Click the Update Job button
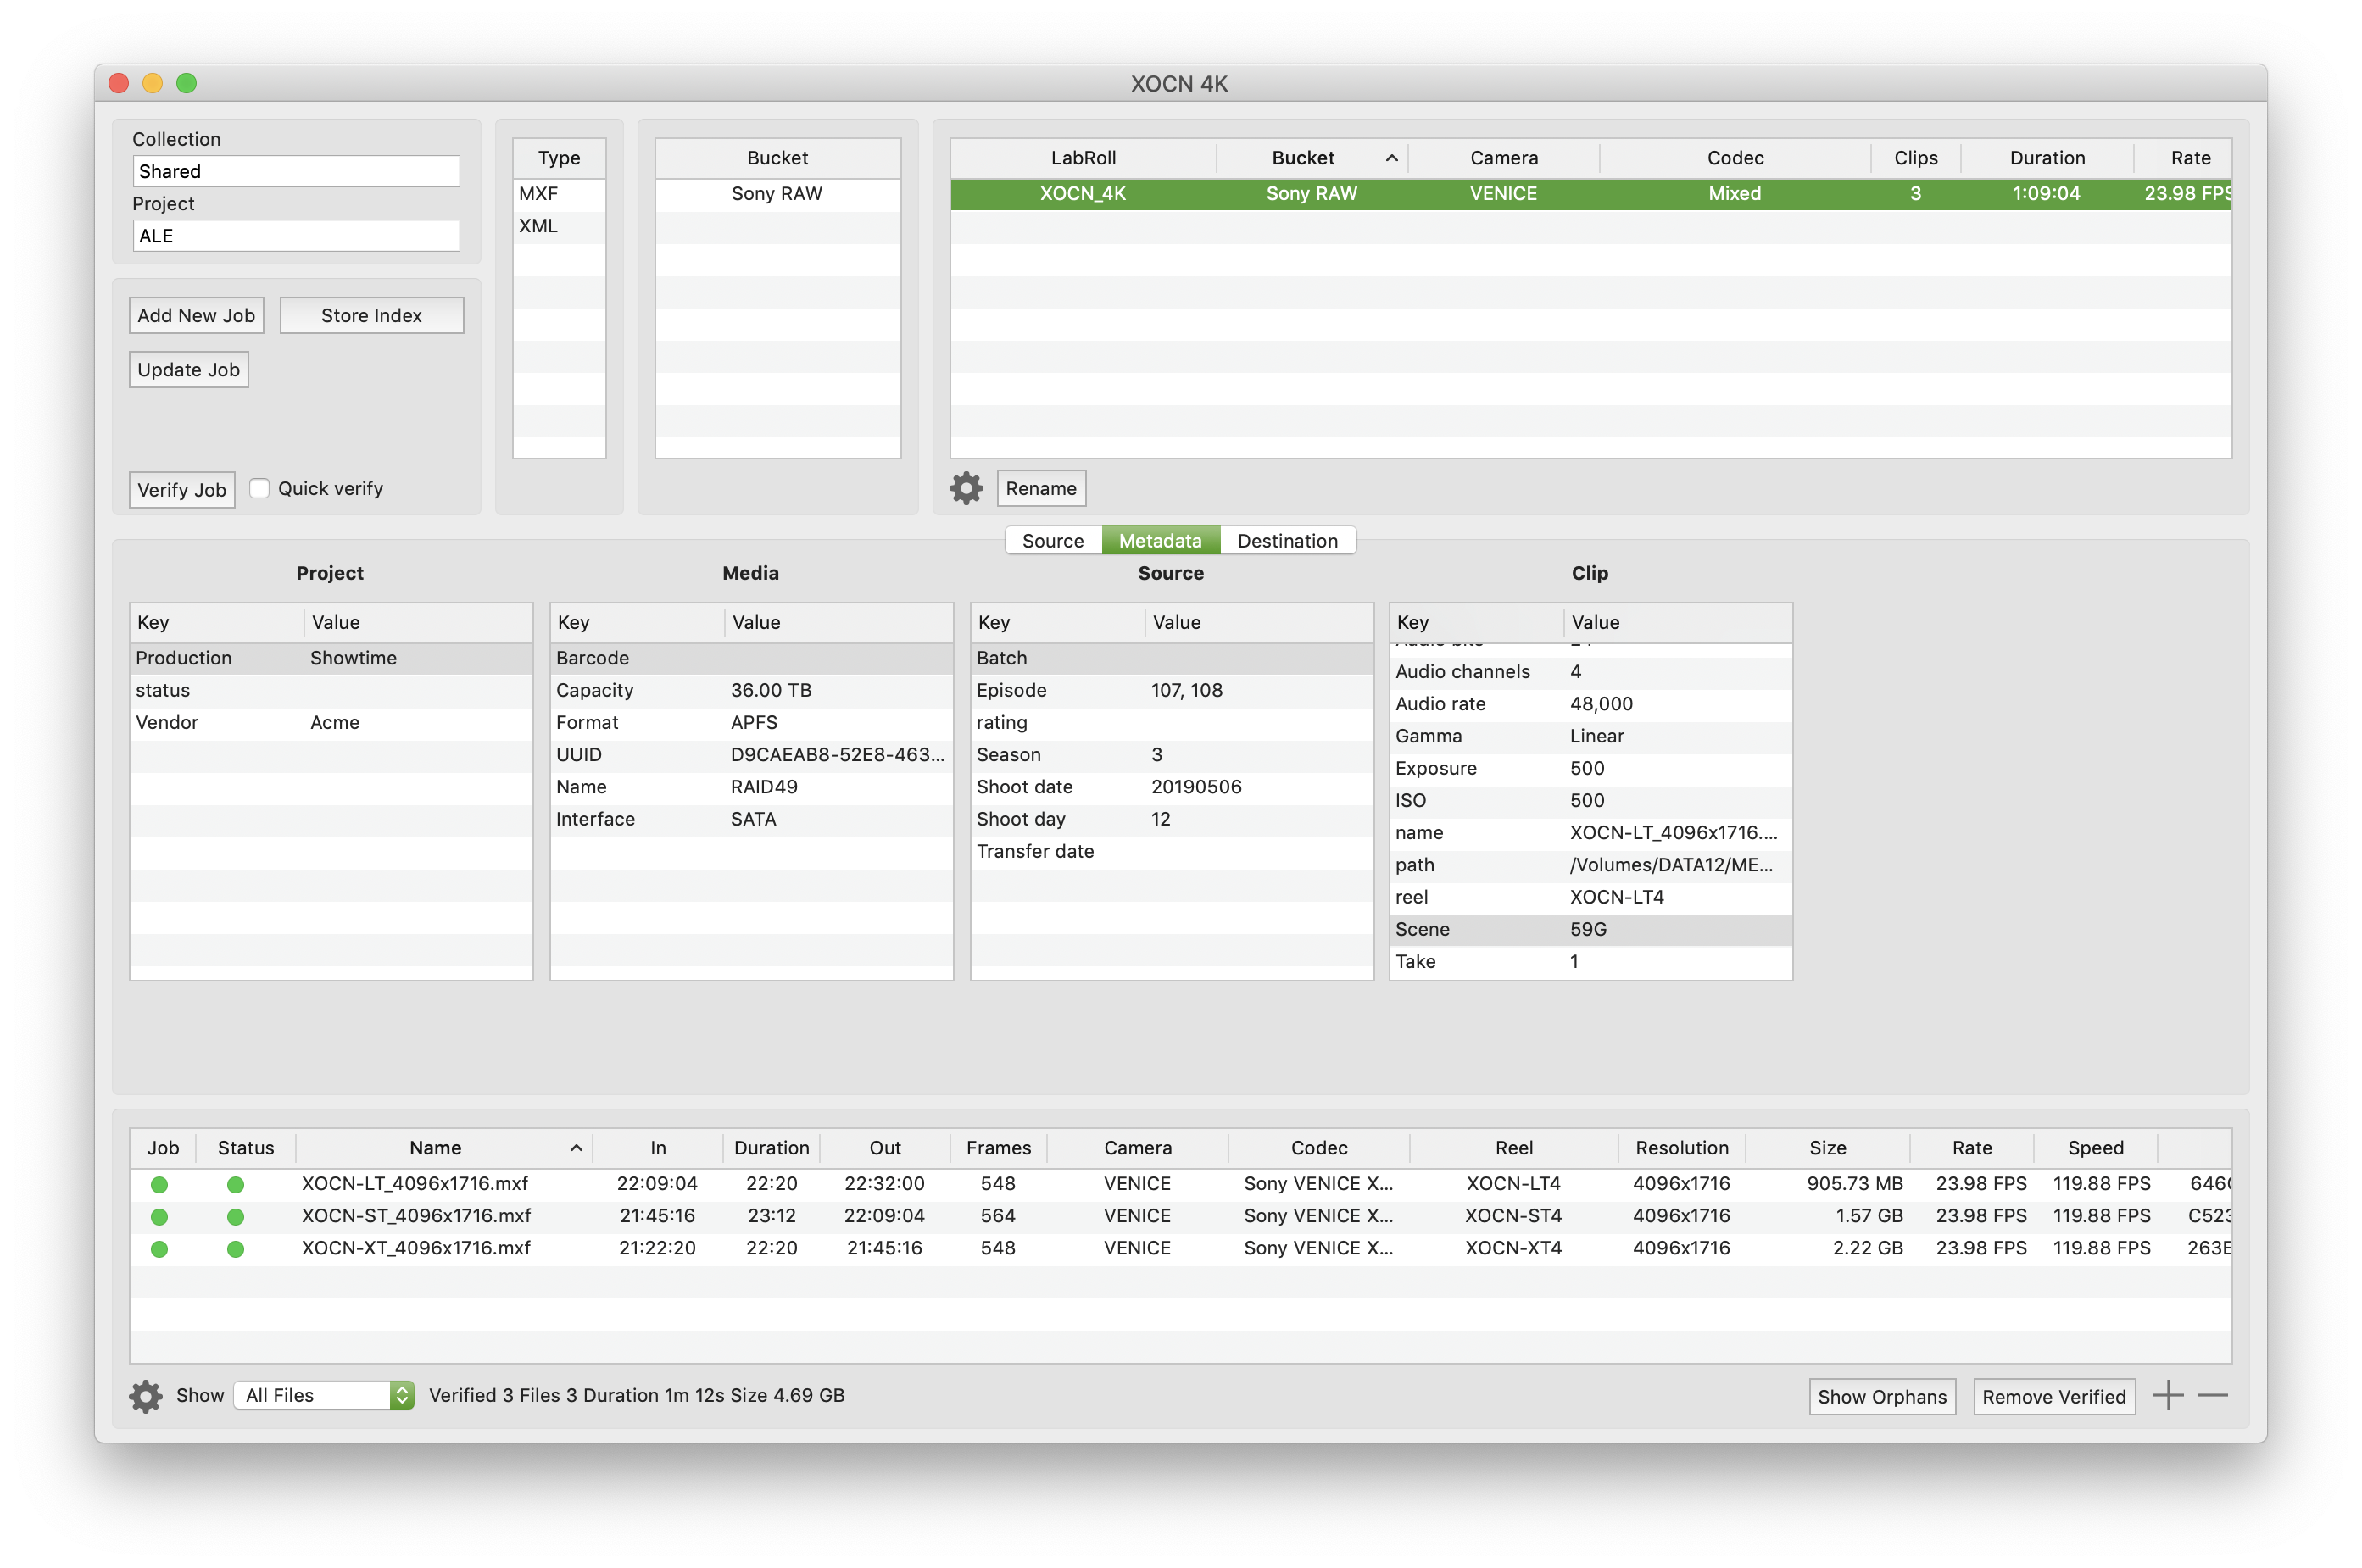Image resolution: width=2362 pixels, height=1568 pixels. 188,369
